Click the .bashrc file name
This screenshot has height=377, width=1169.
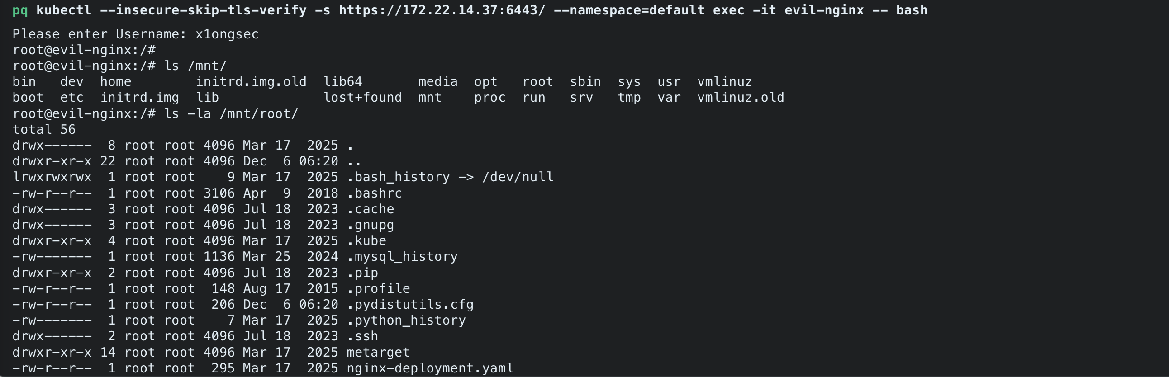tap(375, 193)
